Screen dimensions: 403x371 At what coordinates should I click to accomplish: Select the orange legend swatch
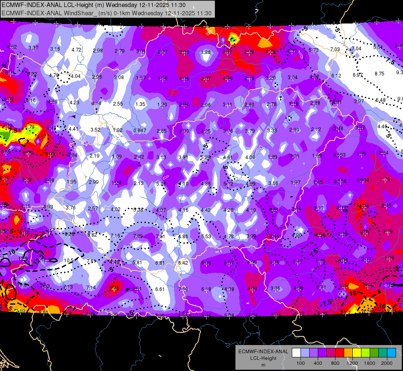[348, 352]
